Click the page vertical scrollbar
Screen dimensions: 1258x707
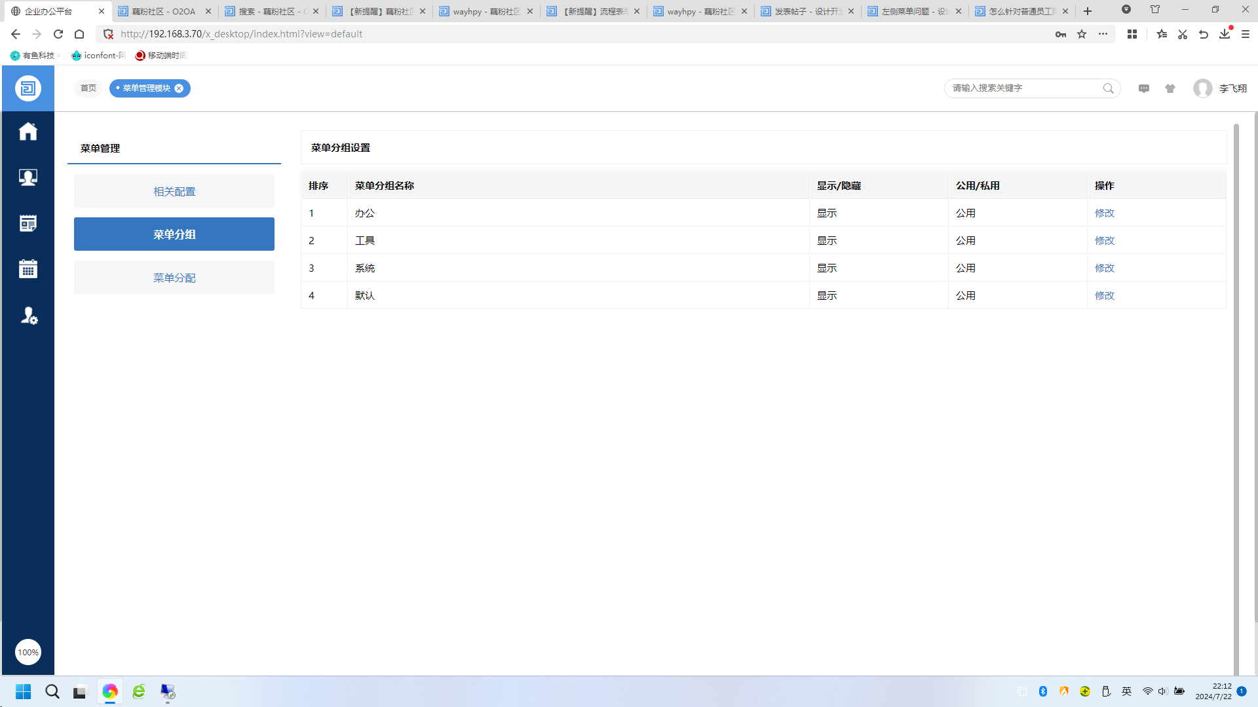(1236, 393)
